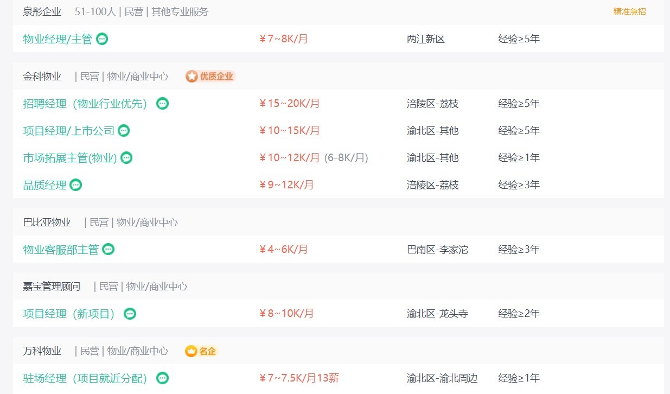Open chat icon beside 项目经理（新项目）
This screenshot has height=394, width=670.
[130, 314]
